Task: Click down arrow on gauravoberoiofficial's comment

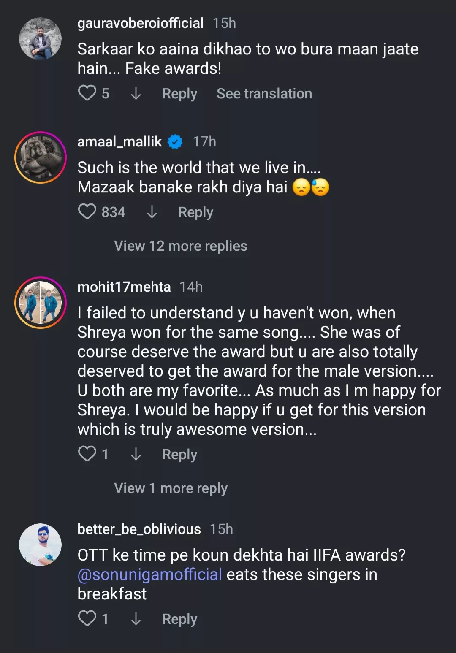Action: click(136, 93)
